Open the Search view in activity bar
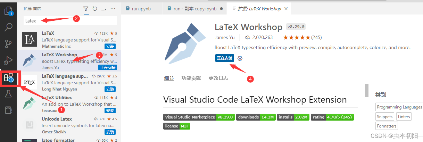The height and width of the screenshot is (142, 423). pos(8,27)
